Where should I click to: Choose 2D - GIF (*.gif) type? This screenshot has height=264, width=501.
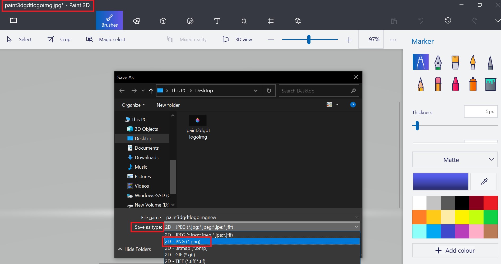(x=262, y=255)
